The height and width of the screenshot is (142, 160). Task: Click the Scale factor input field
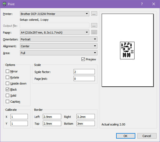[x=84, y=72]
